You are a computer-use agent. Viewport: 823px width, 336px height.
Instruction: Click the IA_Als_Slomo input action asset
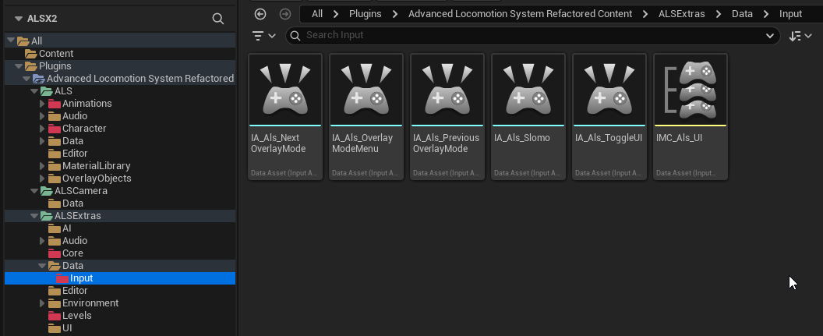pos(528,117)
